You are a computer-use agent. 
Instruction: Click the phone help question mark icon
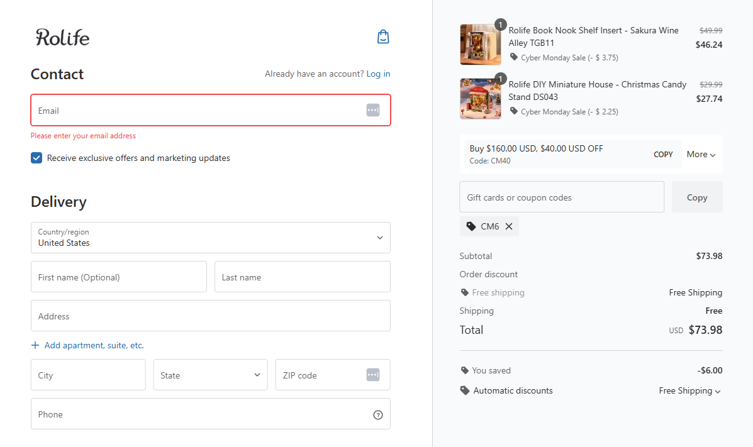click(378, 415)
